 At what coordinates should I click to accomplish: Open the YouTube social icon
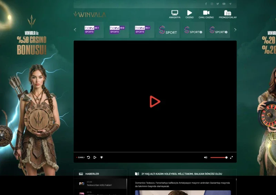pos(224,4)
